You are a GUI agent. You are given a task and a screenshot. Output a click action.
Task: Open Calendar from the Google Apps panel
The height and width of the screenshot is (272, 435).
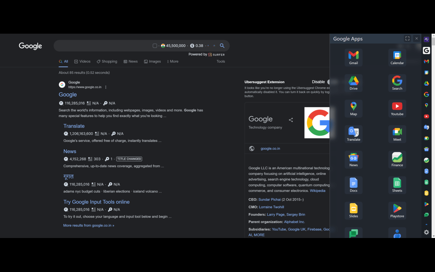397,57
